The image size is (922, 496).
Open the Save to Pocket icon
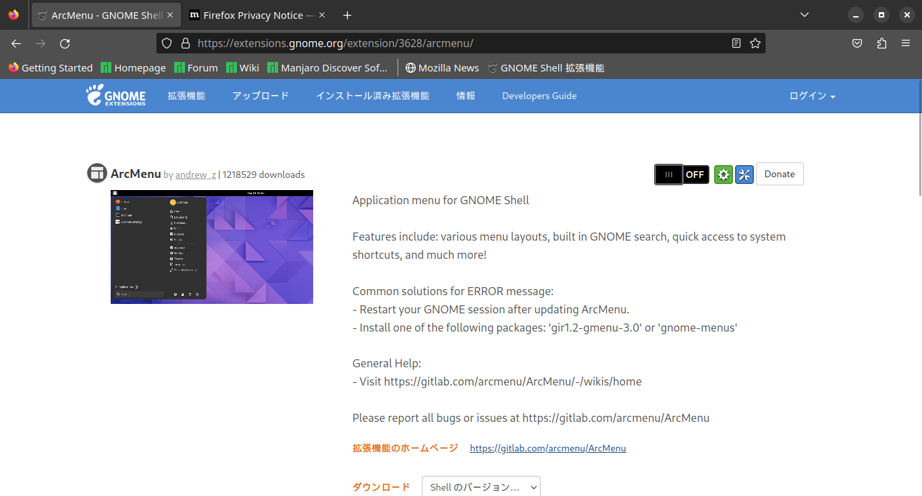857,43
